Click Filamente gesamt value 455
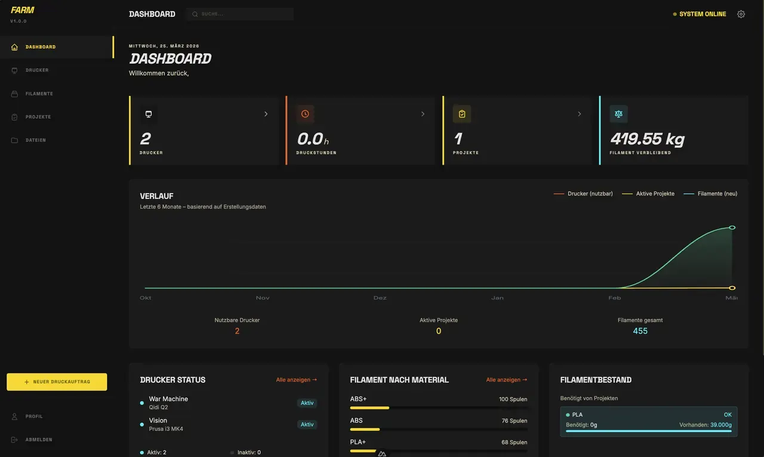The width and height of the screenshot is (764, 457). pos(640,331)
